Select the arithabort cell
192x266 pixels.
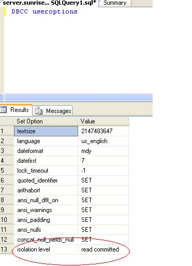point(46,190)
